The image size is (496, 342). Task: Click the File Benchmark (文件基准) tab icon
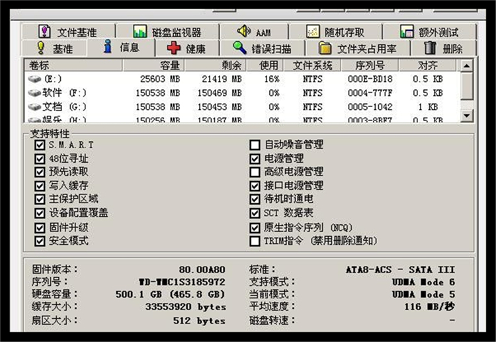point(44,32)
